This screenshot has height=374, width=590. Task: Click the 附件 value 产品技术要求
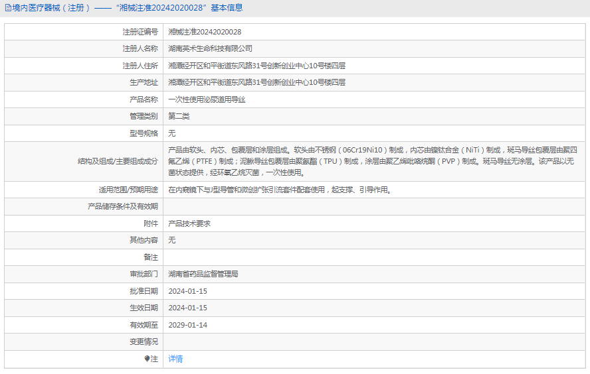(x=189, y=223)
